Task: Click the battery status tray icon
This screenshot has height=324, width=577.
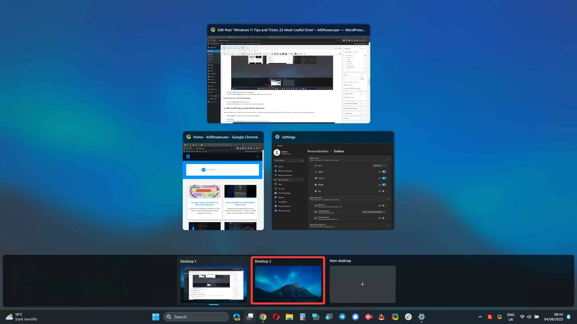Action: pyautogui.click(x=537, y=317)
